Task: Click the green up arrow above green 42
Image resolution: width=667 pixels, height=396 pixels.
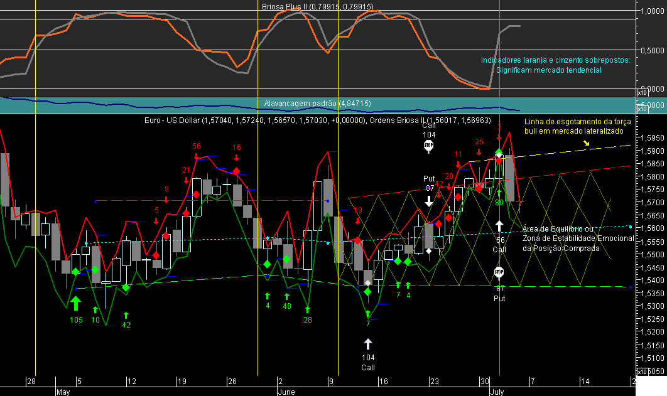Action: point(126,315)
